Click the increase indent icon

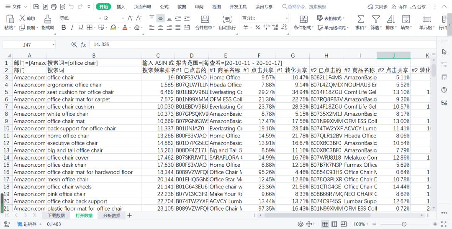[187, 18]
